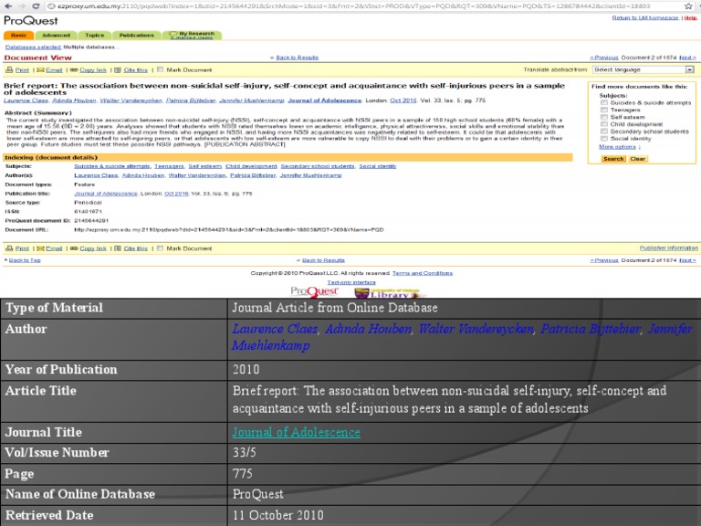Click the ProQuest logo at the page top
Image resolution: width=701 pixels, height=526 pixels.
pyautogui.click(x=31, y=21)
